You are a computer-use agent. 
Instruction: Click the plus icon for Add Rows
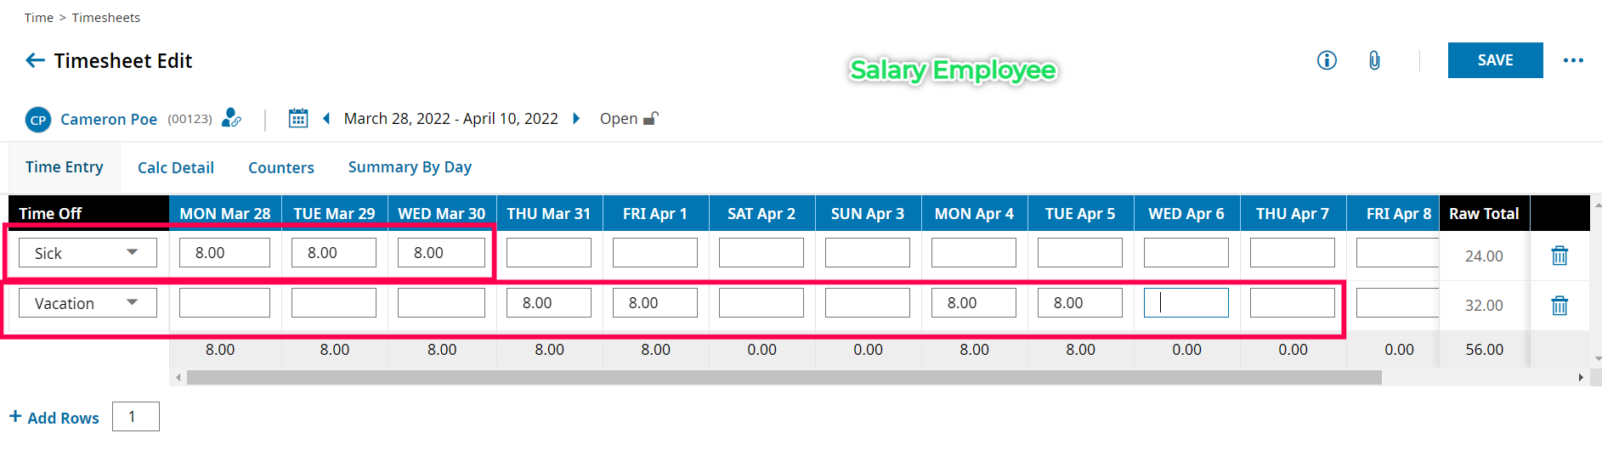pyautogui.click(x=15, y=416)
